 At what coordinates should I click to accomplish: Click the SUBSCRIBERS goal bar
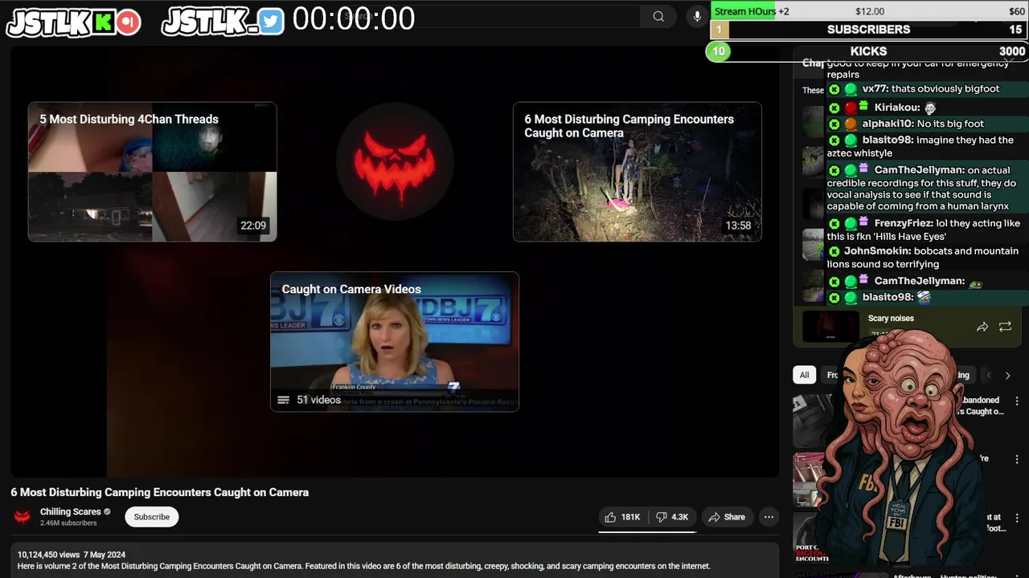point(869,30)
